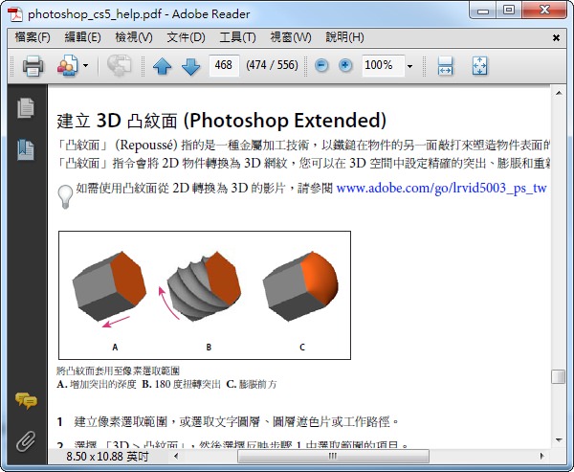Maximize the Adobe Reader window

[509, 10]
